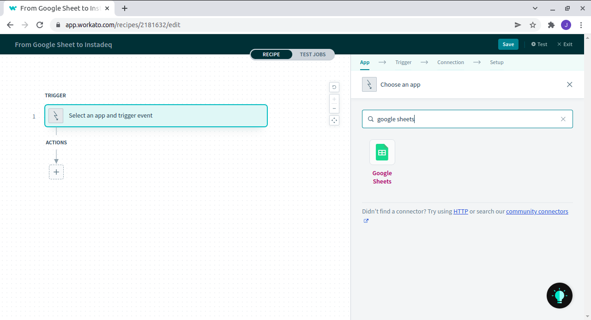591x320 pixels.
Task: Close the Choose an app panel
Action: tap(569, 84)
